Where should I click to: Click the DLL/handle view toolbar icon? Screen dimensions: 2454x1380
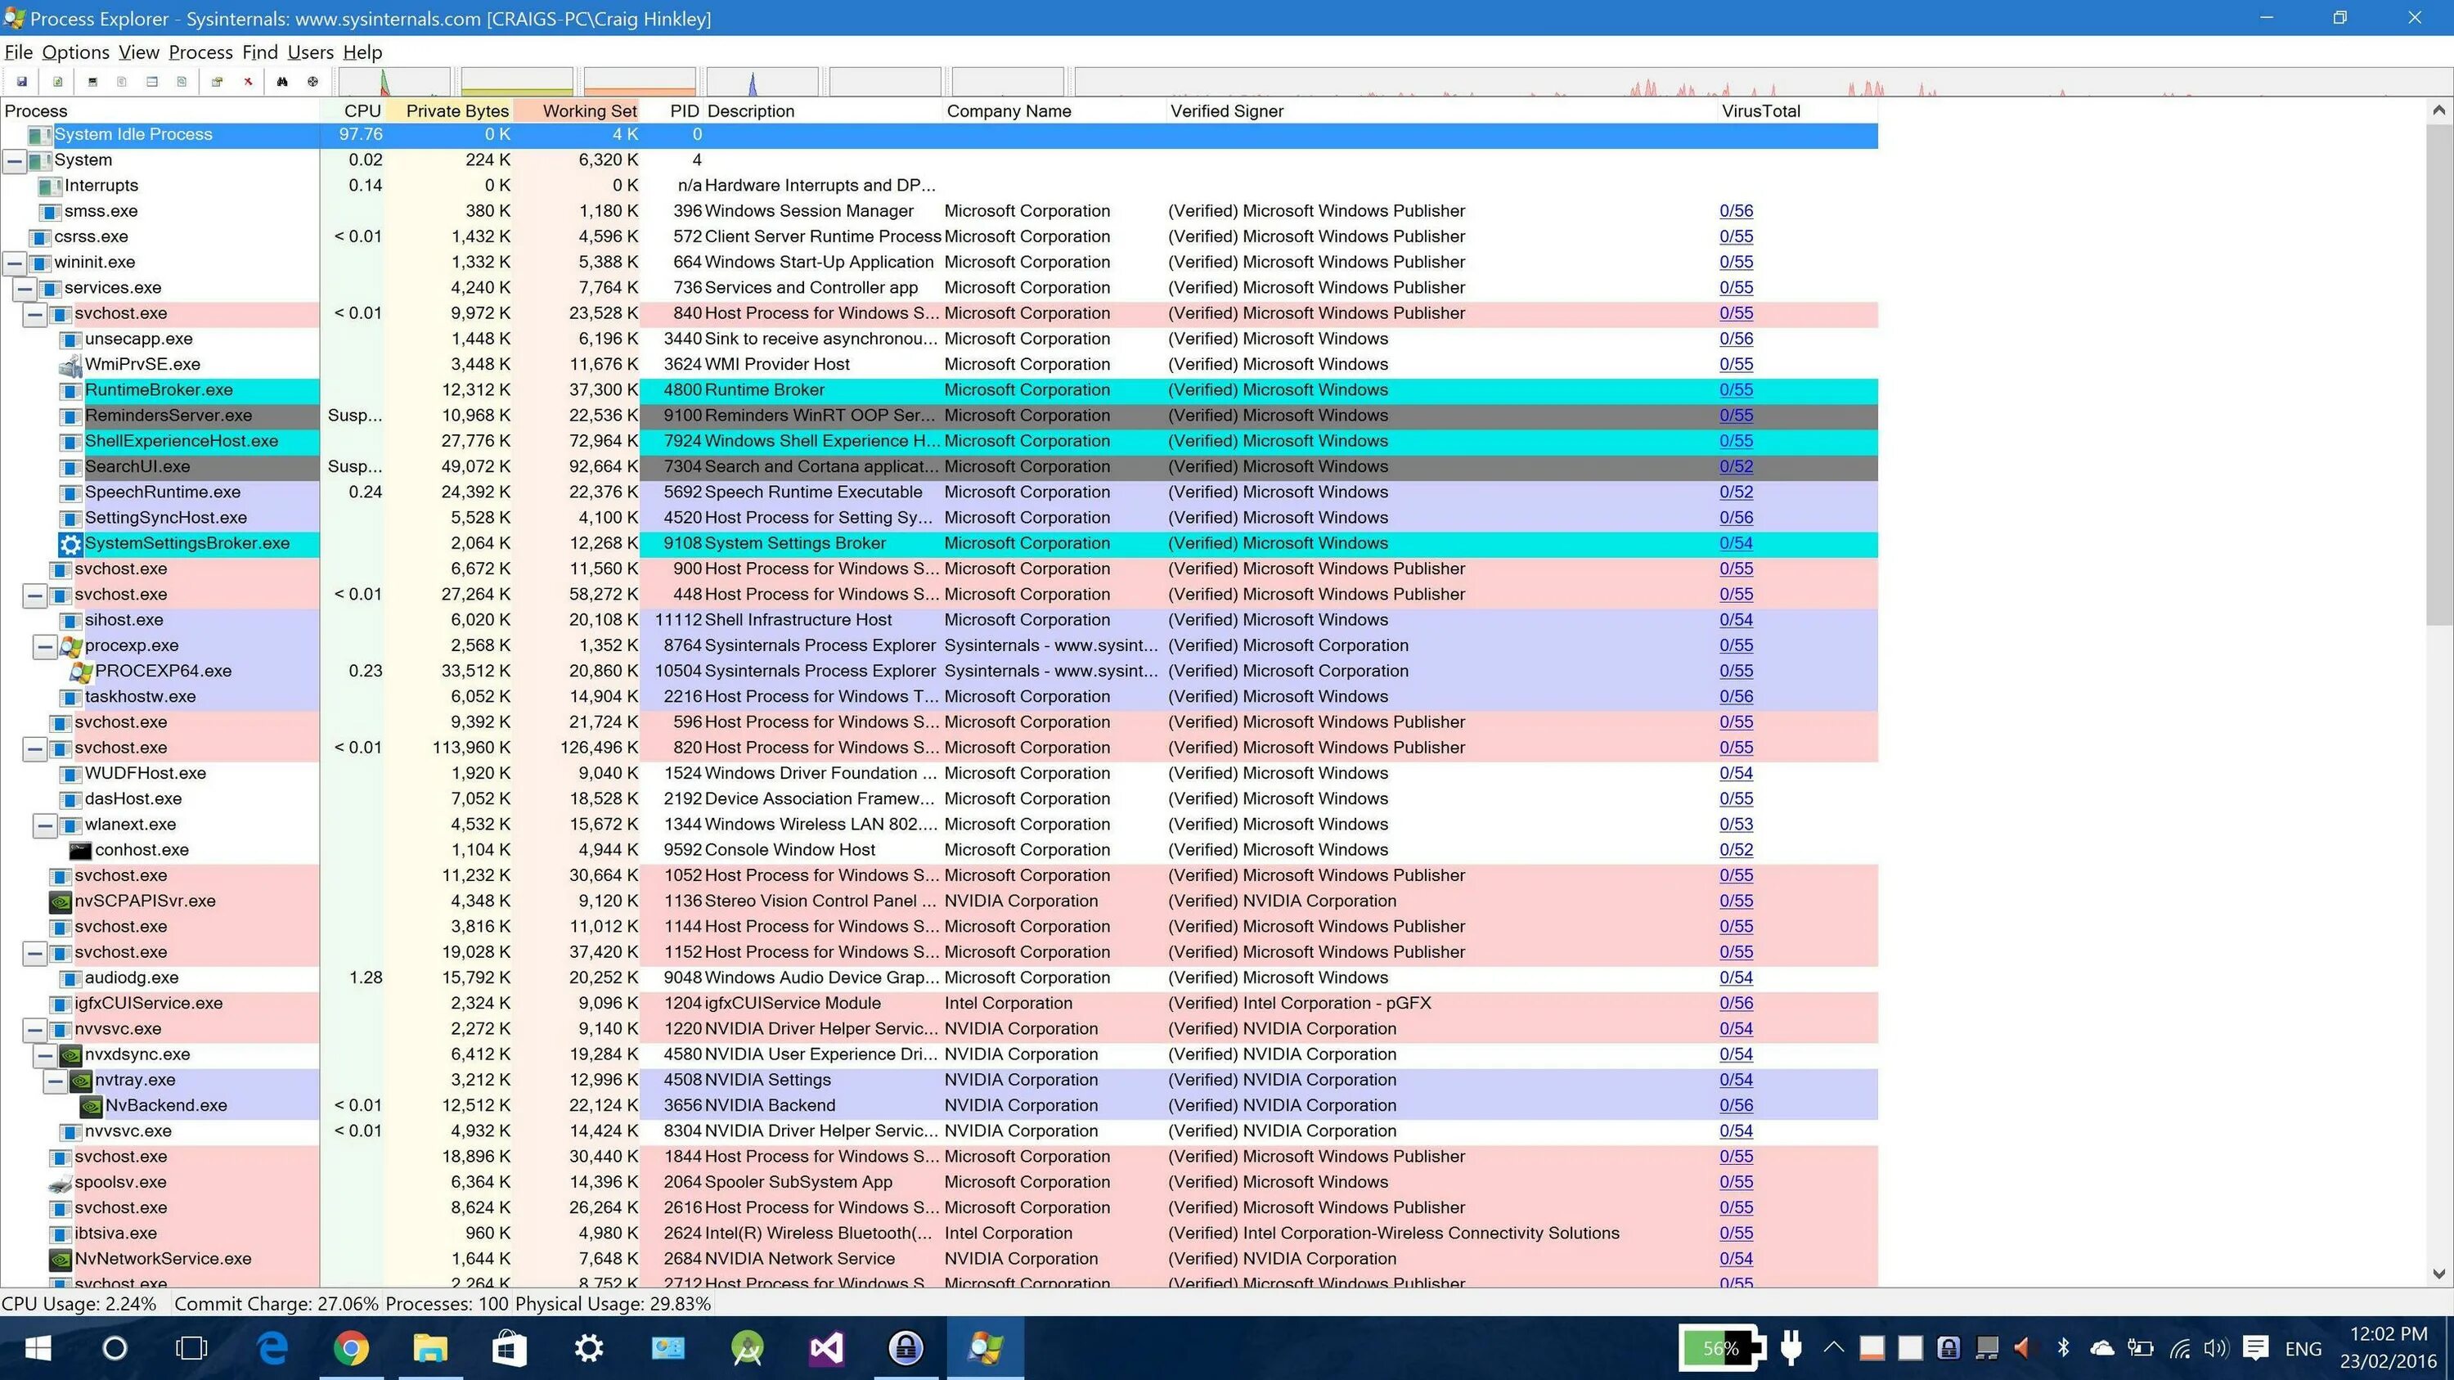pos(182,82)
